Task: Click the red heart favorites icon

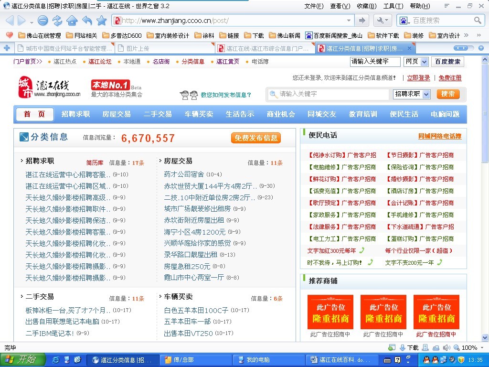Action: pyautogui.click(x=10, y=35)
